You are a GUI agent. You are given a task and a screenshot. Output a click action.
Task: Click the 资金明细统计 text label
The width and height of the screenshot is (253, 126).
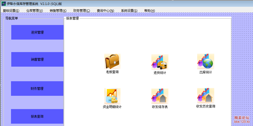click(112, 107)
